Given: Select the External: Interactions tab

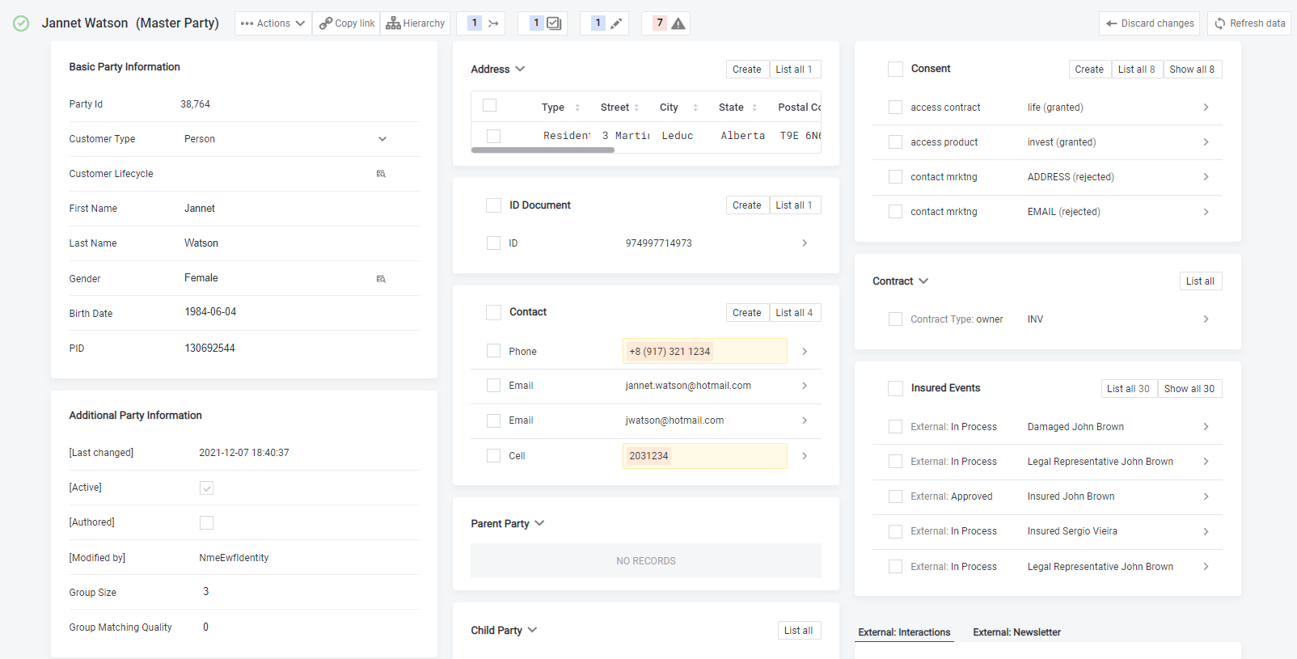Looking at the screenshot, I should [904, 632].
